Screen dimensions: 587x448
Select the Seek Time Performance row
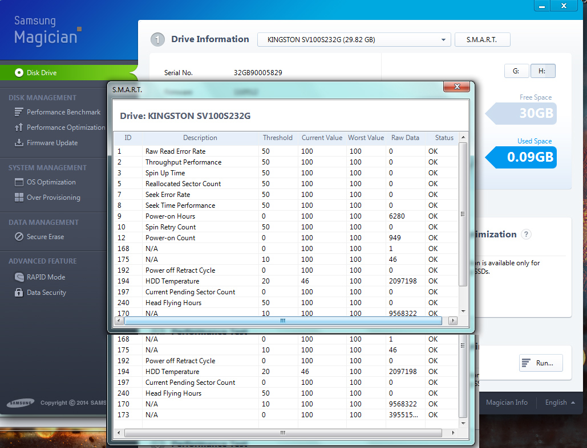pyautogui.click(x=286, y=205)
